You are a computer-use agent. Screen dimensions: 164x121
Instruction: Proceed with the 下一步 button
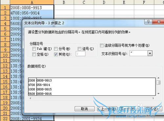pos(130,109)
